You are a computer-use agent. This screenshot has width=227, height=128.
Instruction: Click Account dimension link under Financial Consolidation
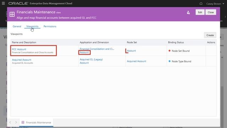pos(84,52)
